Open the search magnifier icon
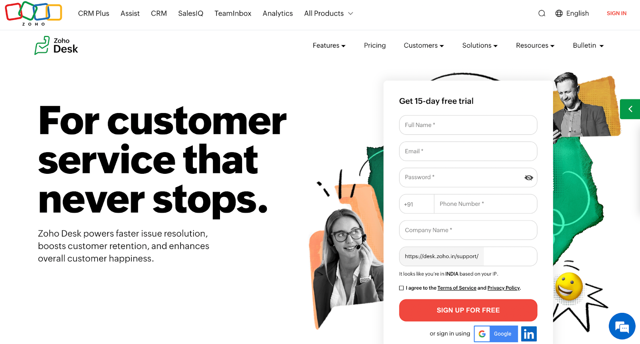The height and width of the screenshot is (344, 640). tap(542, 14)
